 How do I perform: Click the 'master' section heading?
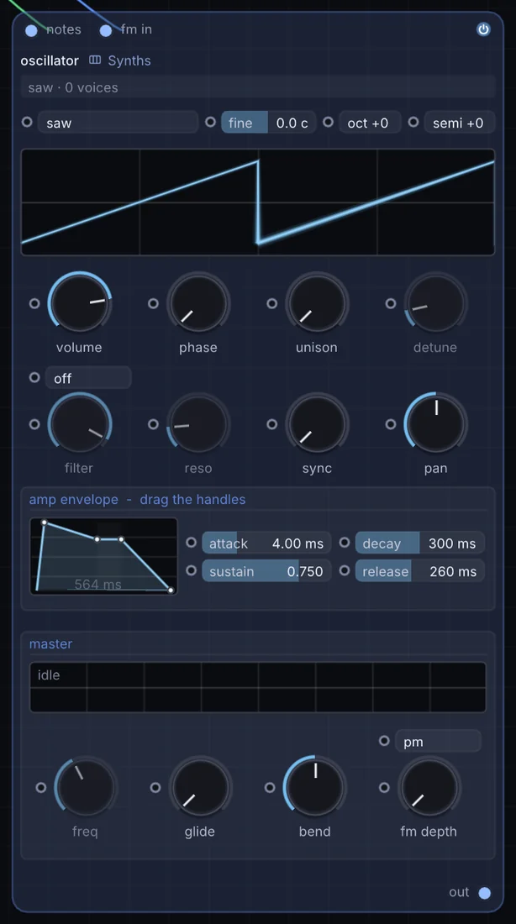(50, 643)
